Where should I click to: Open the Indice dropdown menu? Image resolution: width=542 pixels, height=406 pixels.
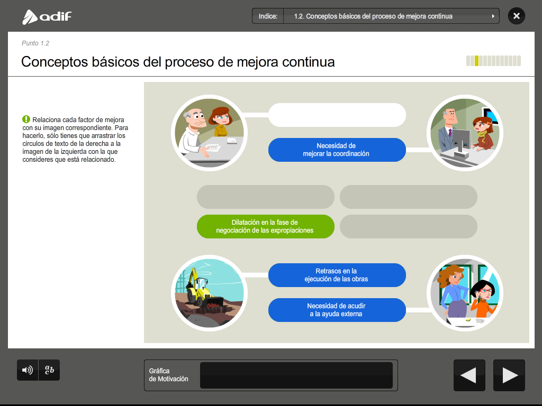point(375,16)
